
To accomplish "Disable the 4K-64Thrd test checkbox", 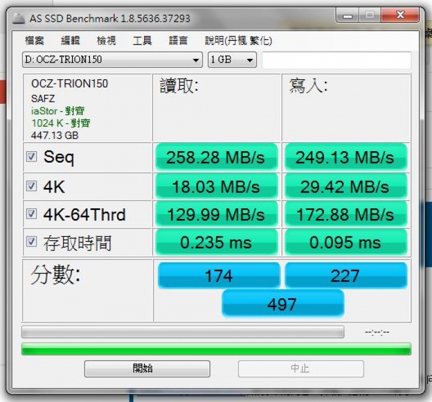I will pos(31,214).
